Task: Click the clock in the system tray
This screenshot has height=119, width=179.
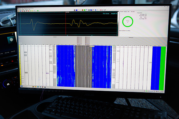Action: tap(162, 91)
